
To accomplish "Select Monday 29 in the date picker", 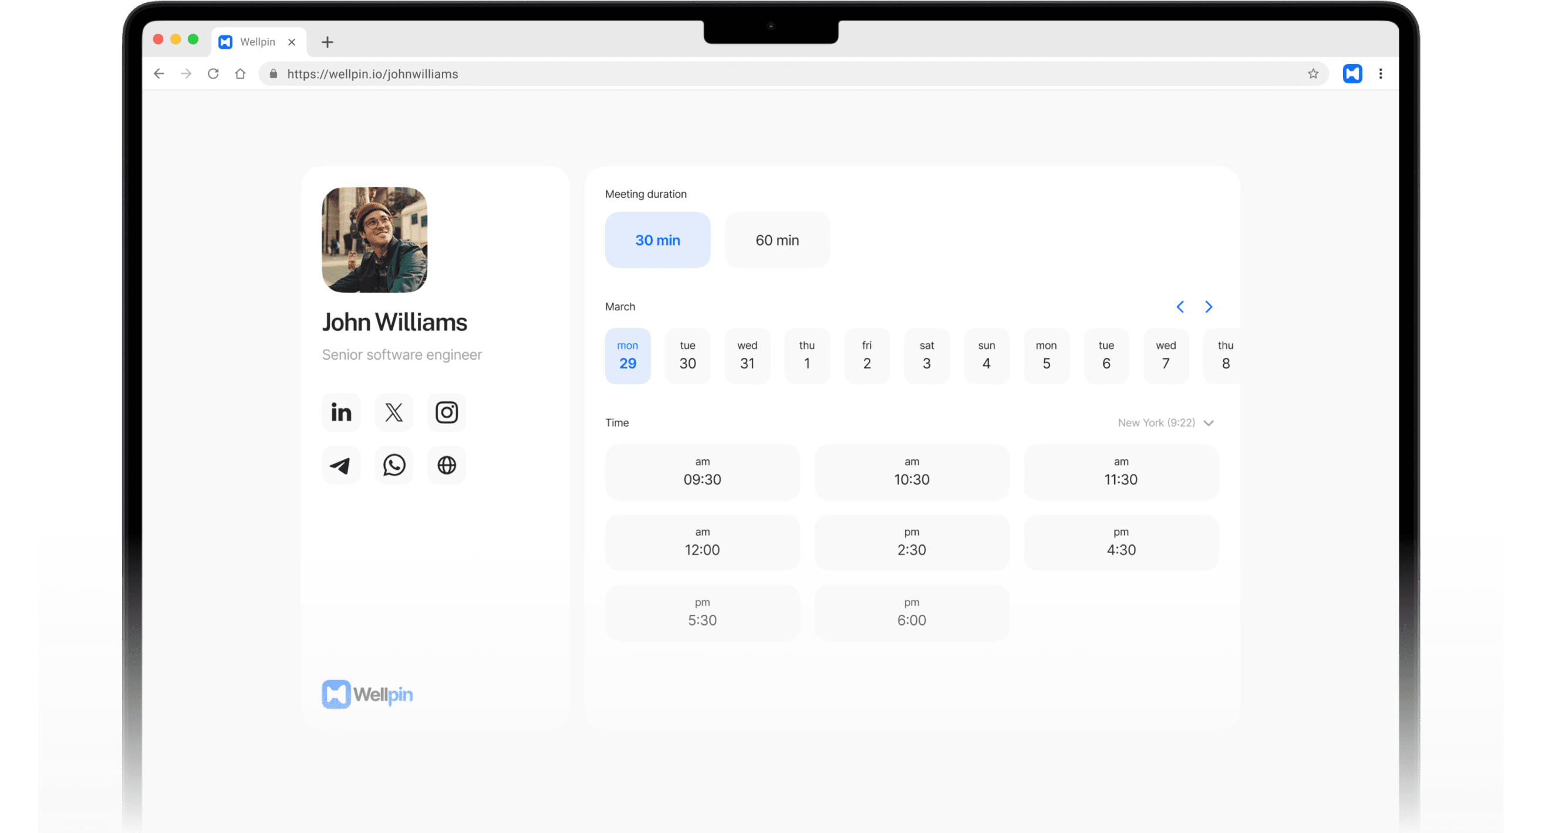I will (x=627, y=355).
